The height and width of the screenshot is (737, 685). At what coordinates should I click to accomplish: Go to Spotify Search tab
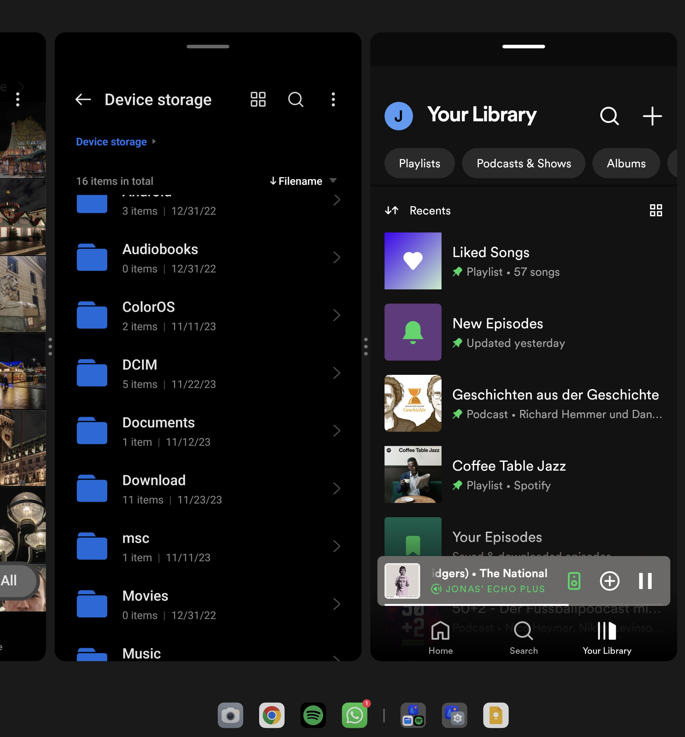click(523, 639)
